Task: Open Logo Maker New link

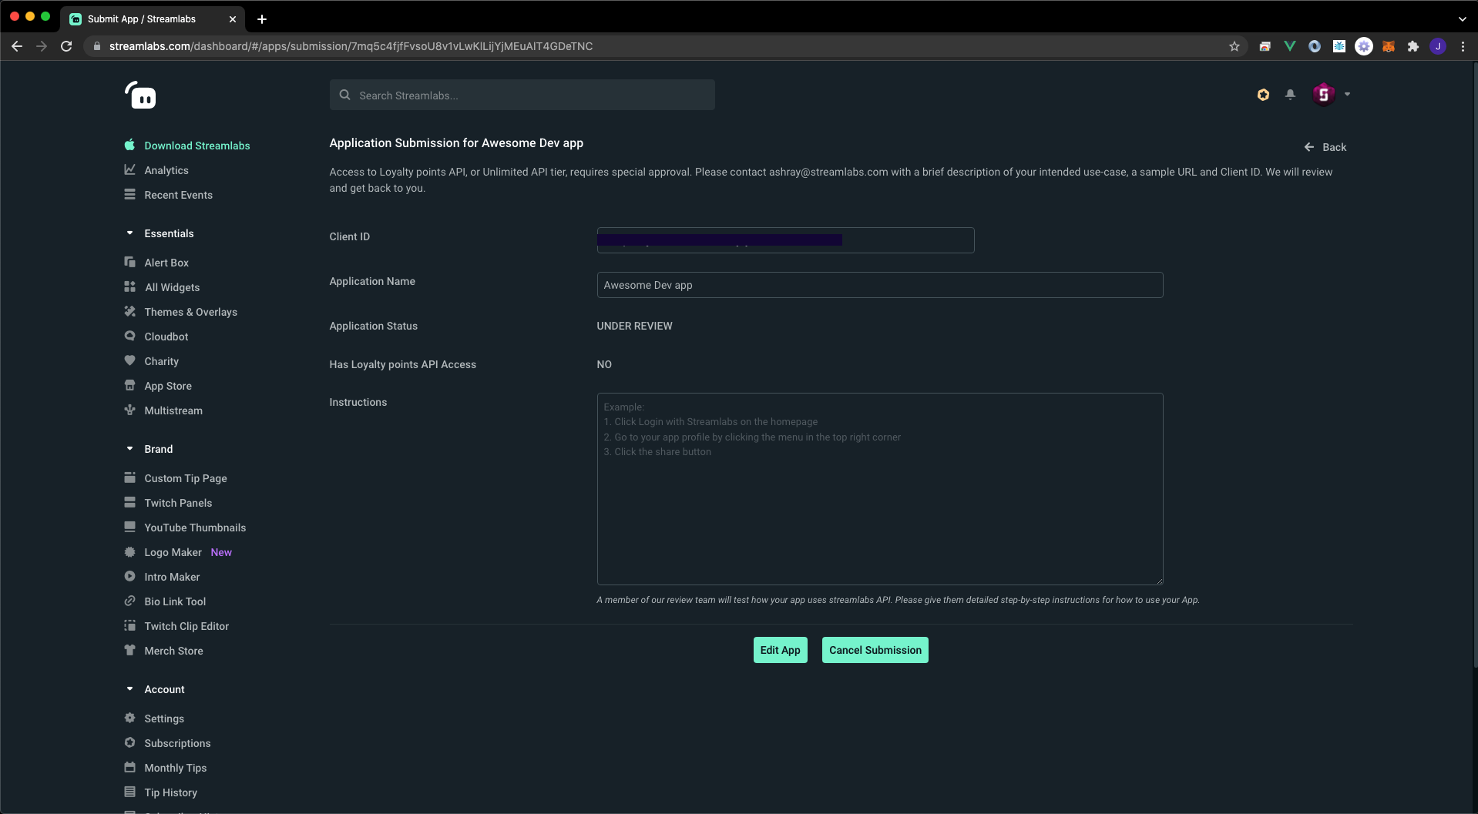Action: (187, 552)
